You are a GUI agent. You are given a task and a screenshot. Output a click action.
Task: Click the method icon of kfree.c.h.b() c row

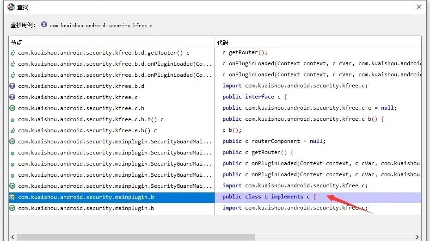click(12, 120)
